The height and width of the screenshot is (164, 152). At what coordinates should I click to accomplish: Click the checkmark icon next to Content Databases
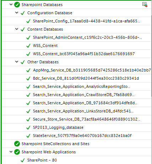coord(23,29)
